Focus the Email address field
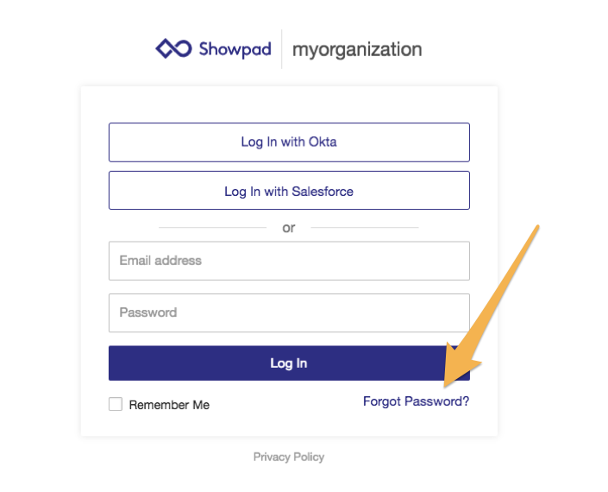Viewport: 608px width, 492px height. 289,261
